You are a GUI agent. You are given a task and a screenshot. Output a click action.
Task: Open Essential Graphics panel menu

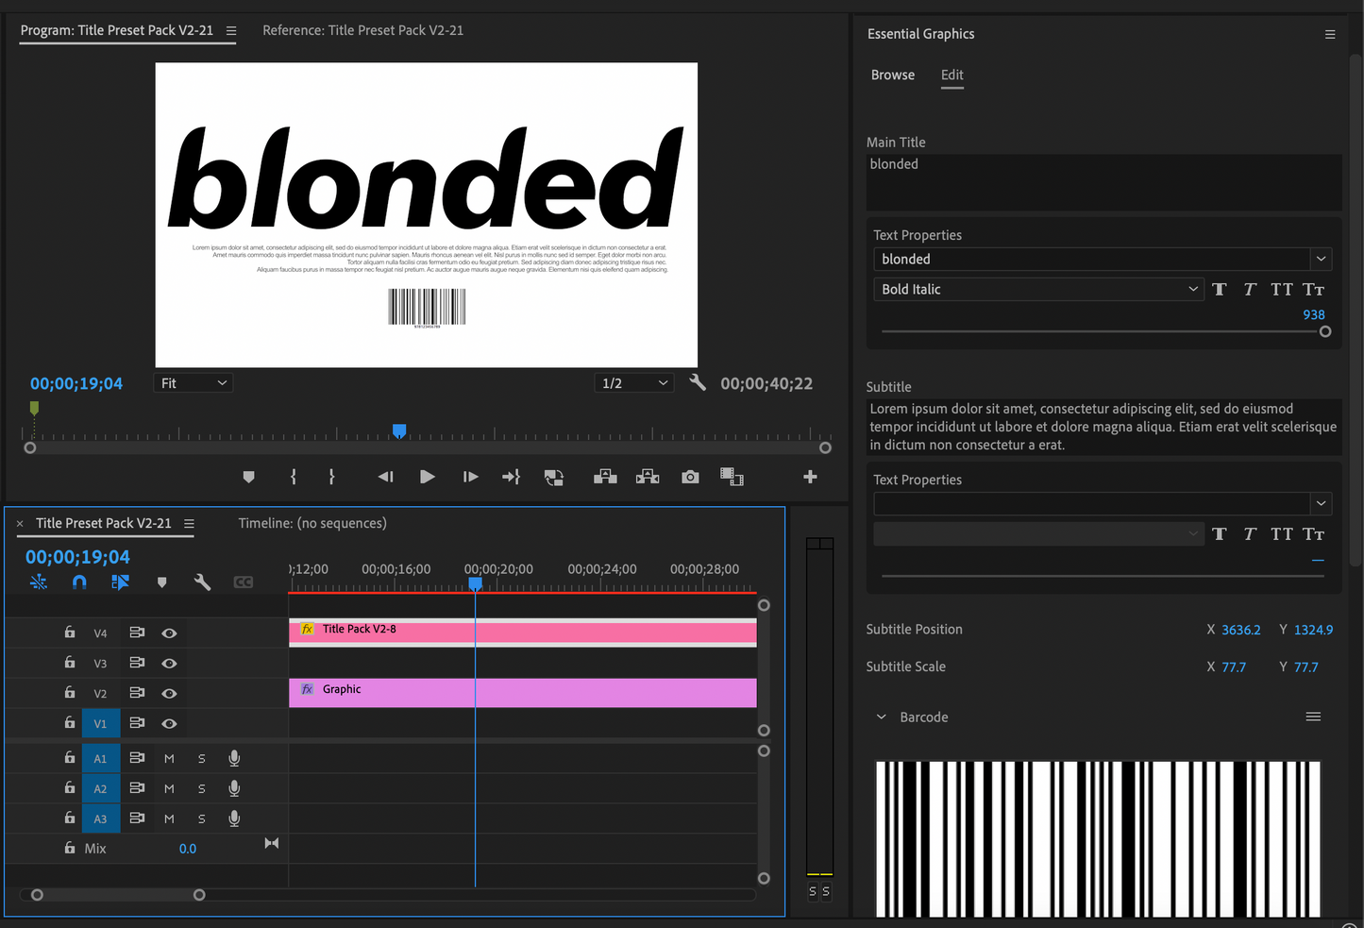coord(1329,35)
